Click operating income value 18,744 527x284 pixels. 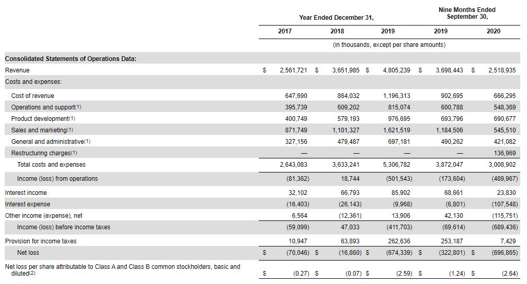pos(350,179)
